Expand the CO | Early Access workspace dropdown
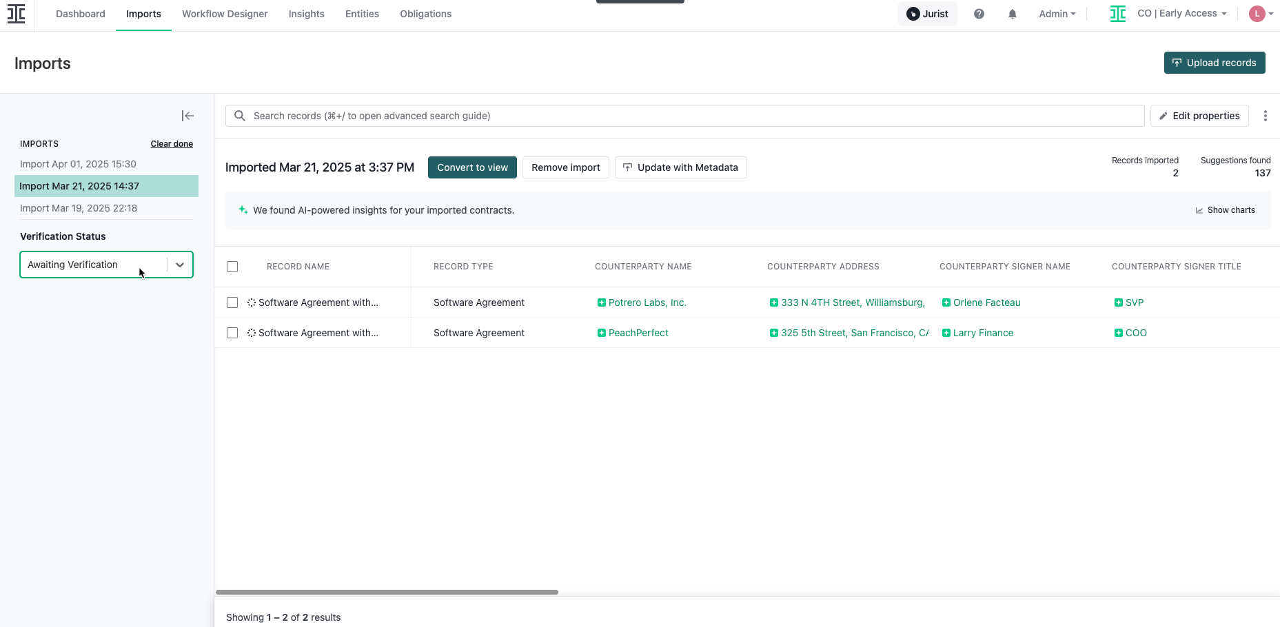Image resolution: width=1280 pixels, height=627 pixels. coord(1181,14)
